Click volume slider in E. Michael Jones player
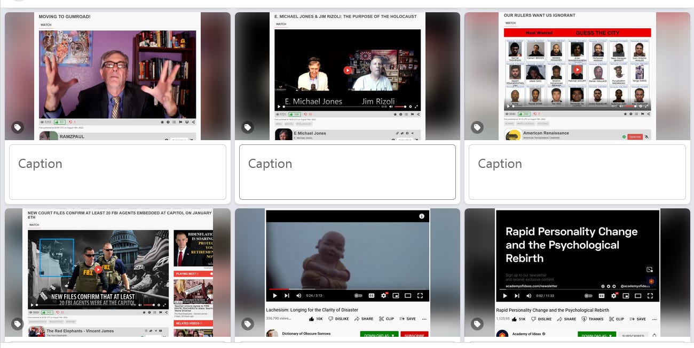 400,107
